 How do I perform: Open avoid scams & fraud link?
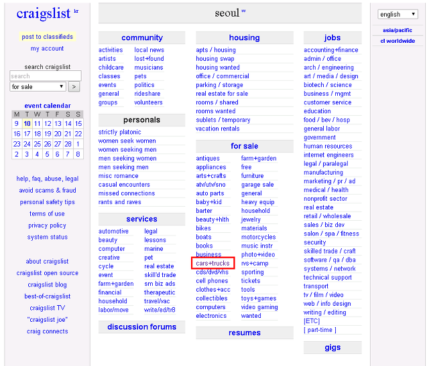point(48,191)
